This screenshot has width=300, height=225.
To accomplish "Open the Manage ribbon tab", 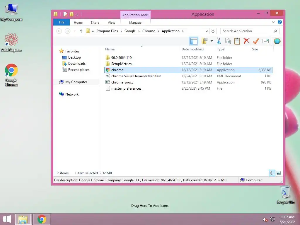I will pos(135,22).
